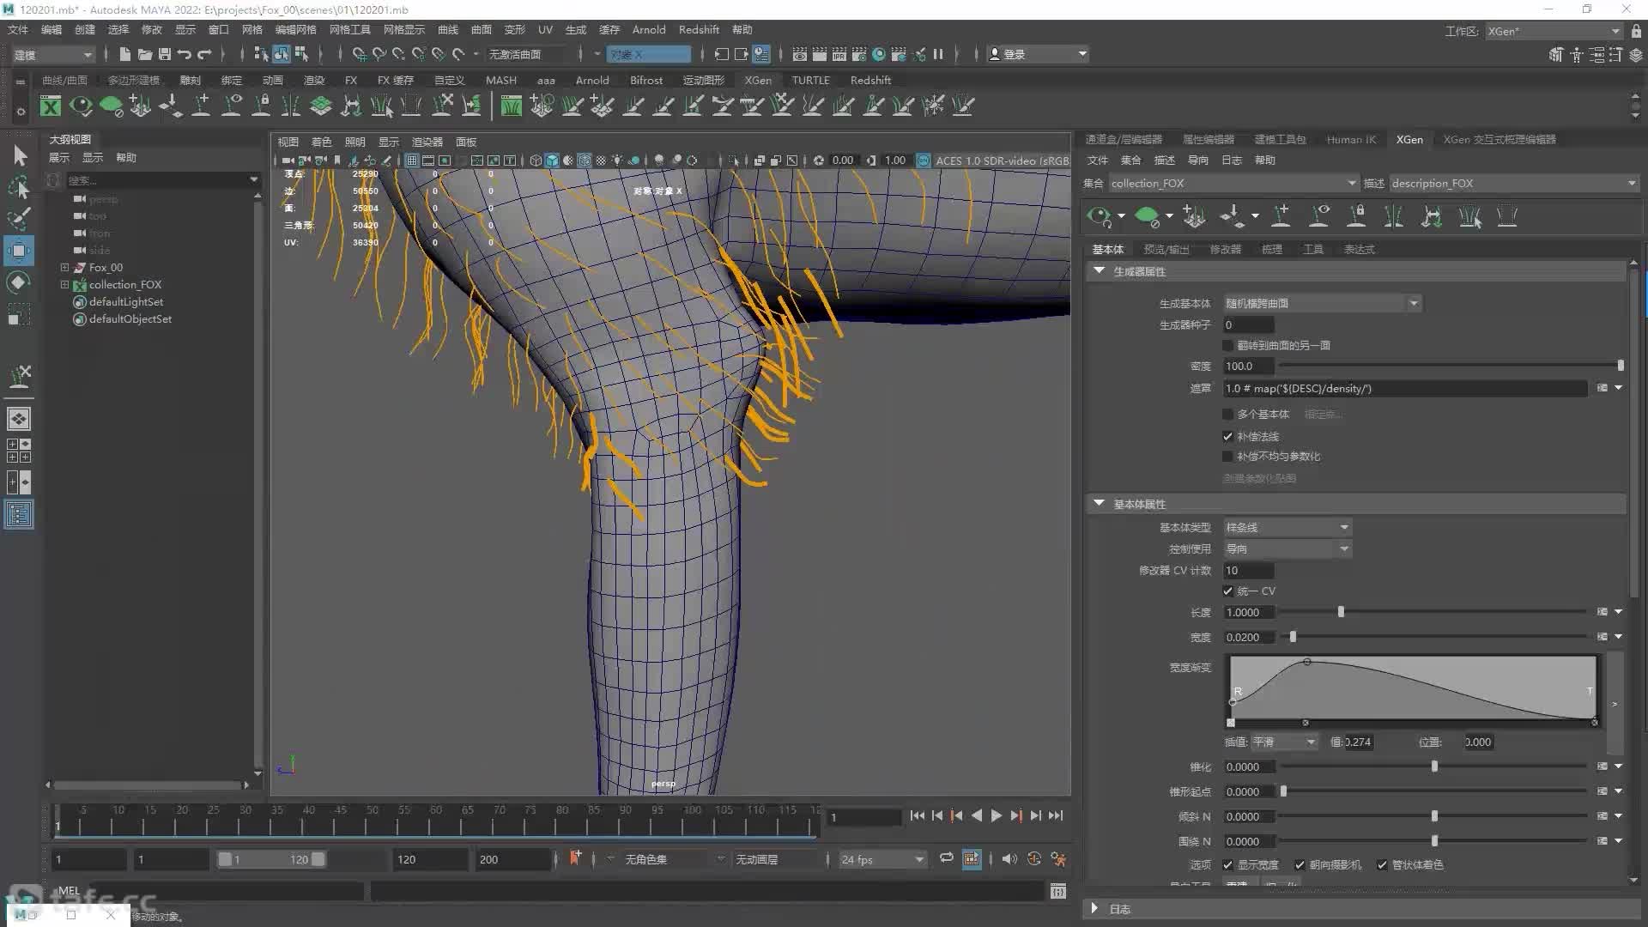1648x927 pixels.
Task: Expand the Fox_00 outliner node
Action: pyautogui.click(x=64, y=267)
